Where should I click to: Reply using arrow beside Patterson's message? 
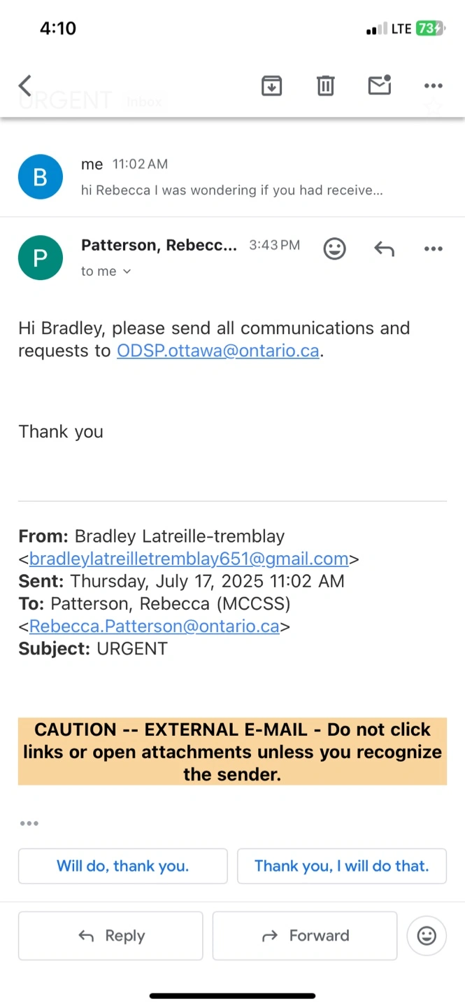(x=384, y=248)
